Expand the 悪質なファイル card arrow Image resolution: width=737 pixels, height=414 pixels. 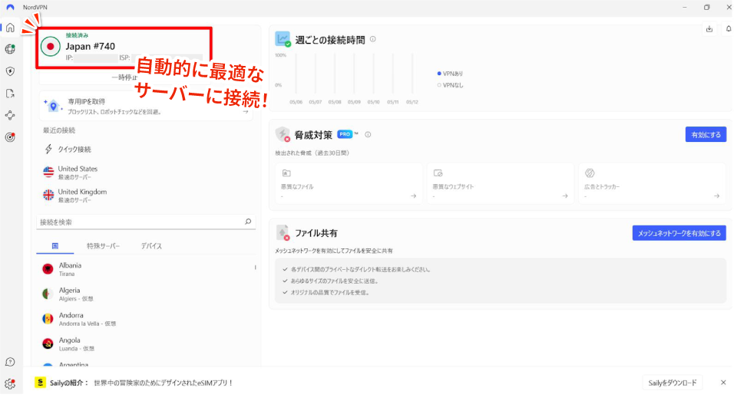(x=413, y=196)
